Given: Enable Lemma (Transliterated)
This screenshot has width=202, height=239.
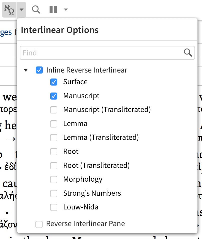Looking at the screenshot, I should click(x=53, y=137).
